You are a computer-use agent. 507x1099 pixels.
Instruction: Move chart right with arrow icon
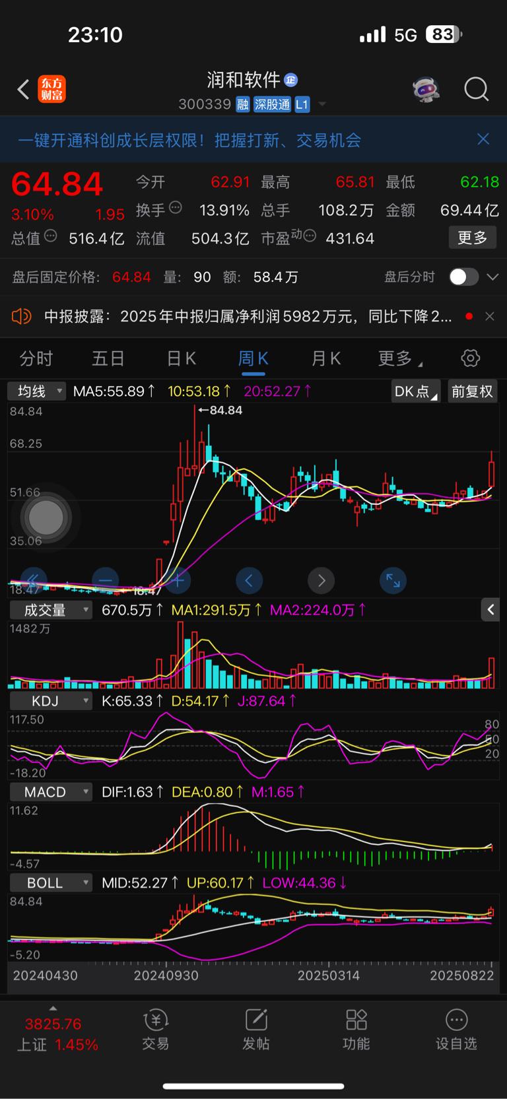(321, 581)
